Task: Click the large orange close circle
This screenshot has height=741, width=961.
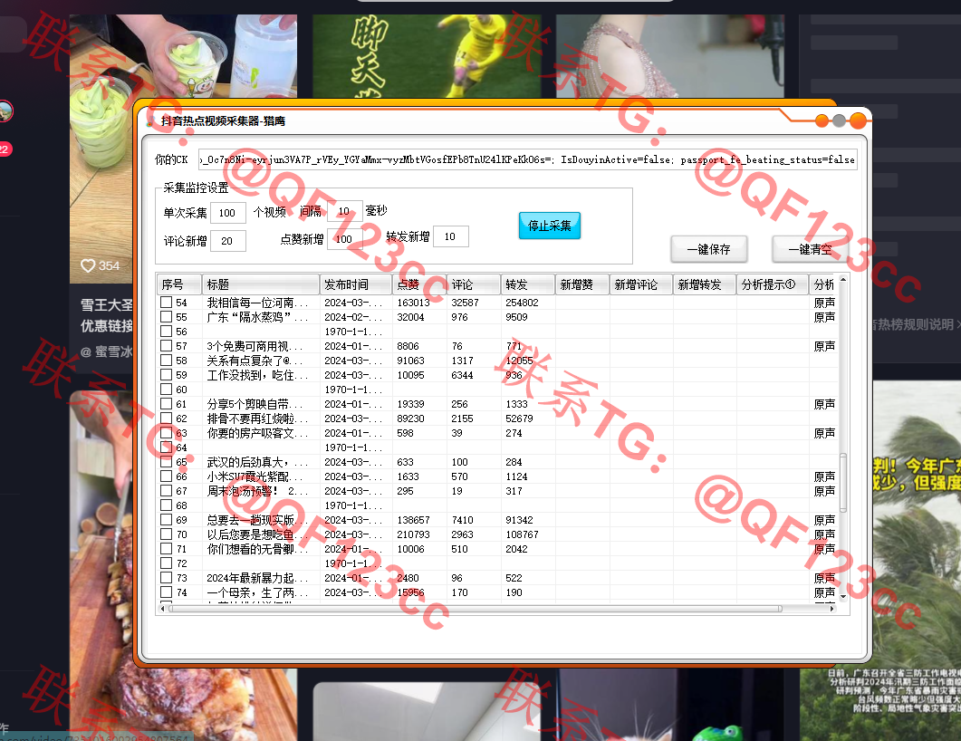Action: point(858,120)
